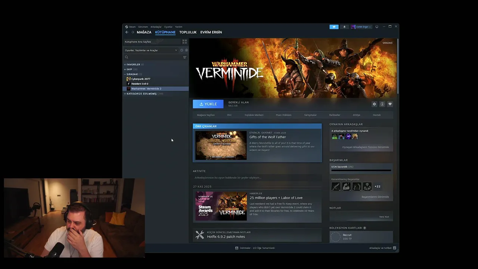Open Puan Dükkânı link
Viewport: 478px width, 269px height.
[283, 115]
